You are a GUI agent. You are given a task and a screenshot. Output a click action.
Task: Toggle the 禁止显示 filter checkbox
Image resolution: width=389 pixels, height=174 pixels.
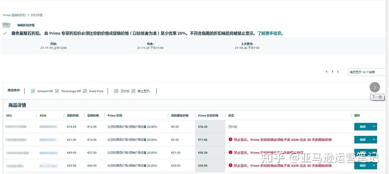pos(133,91)
